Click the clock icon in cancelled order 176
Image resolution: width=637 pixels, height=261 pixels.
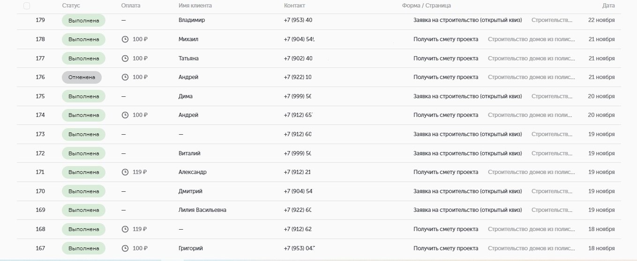(x=125, y=77)
